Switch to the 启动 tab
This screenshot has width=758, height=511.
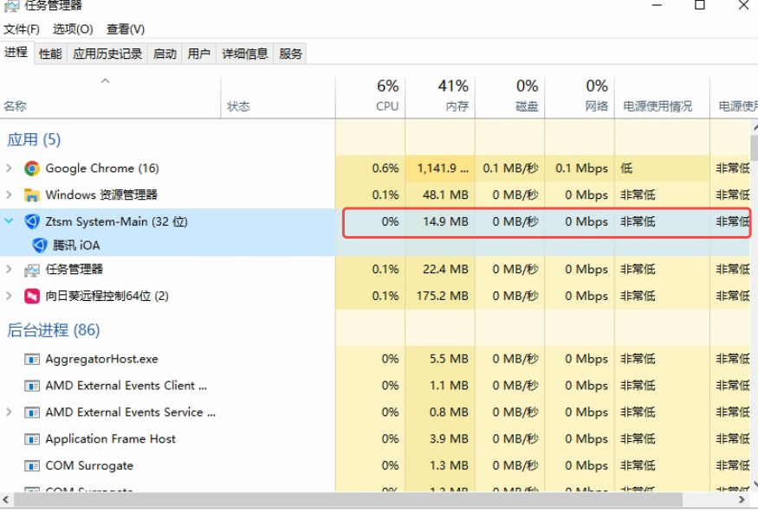(165, 54)
